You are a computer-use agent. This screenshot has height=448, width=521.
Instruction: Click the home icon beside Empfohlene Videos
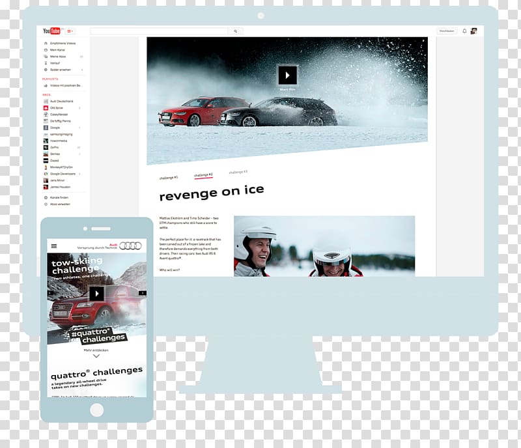pos(46,43)
